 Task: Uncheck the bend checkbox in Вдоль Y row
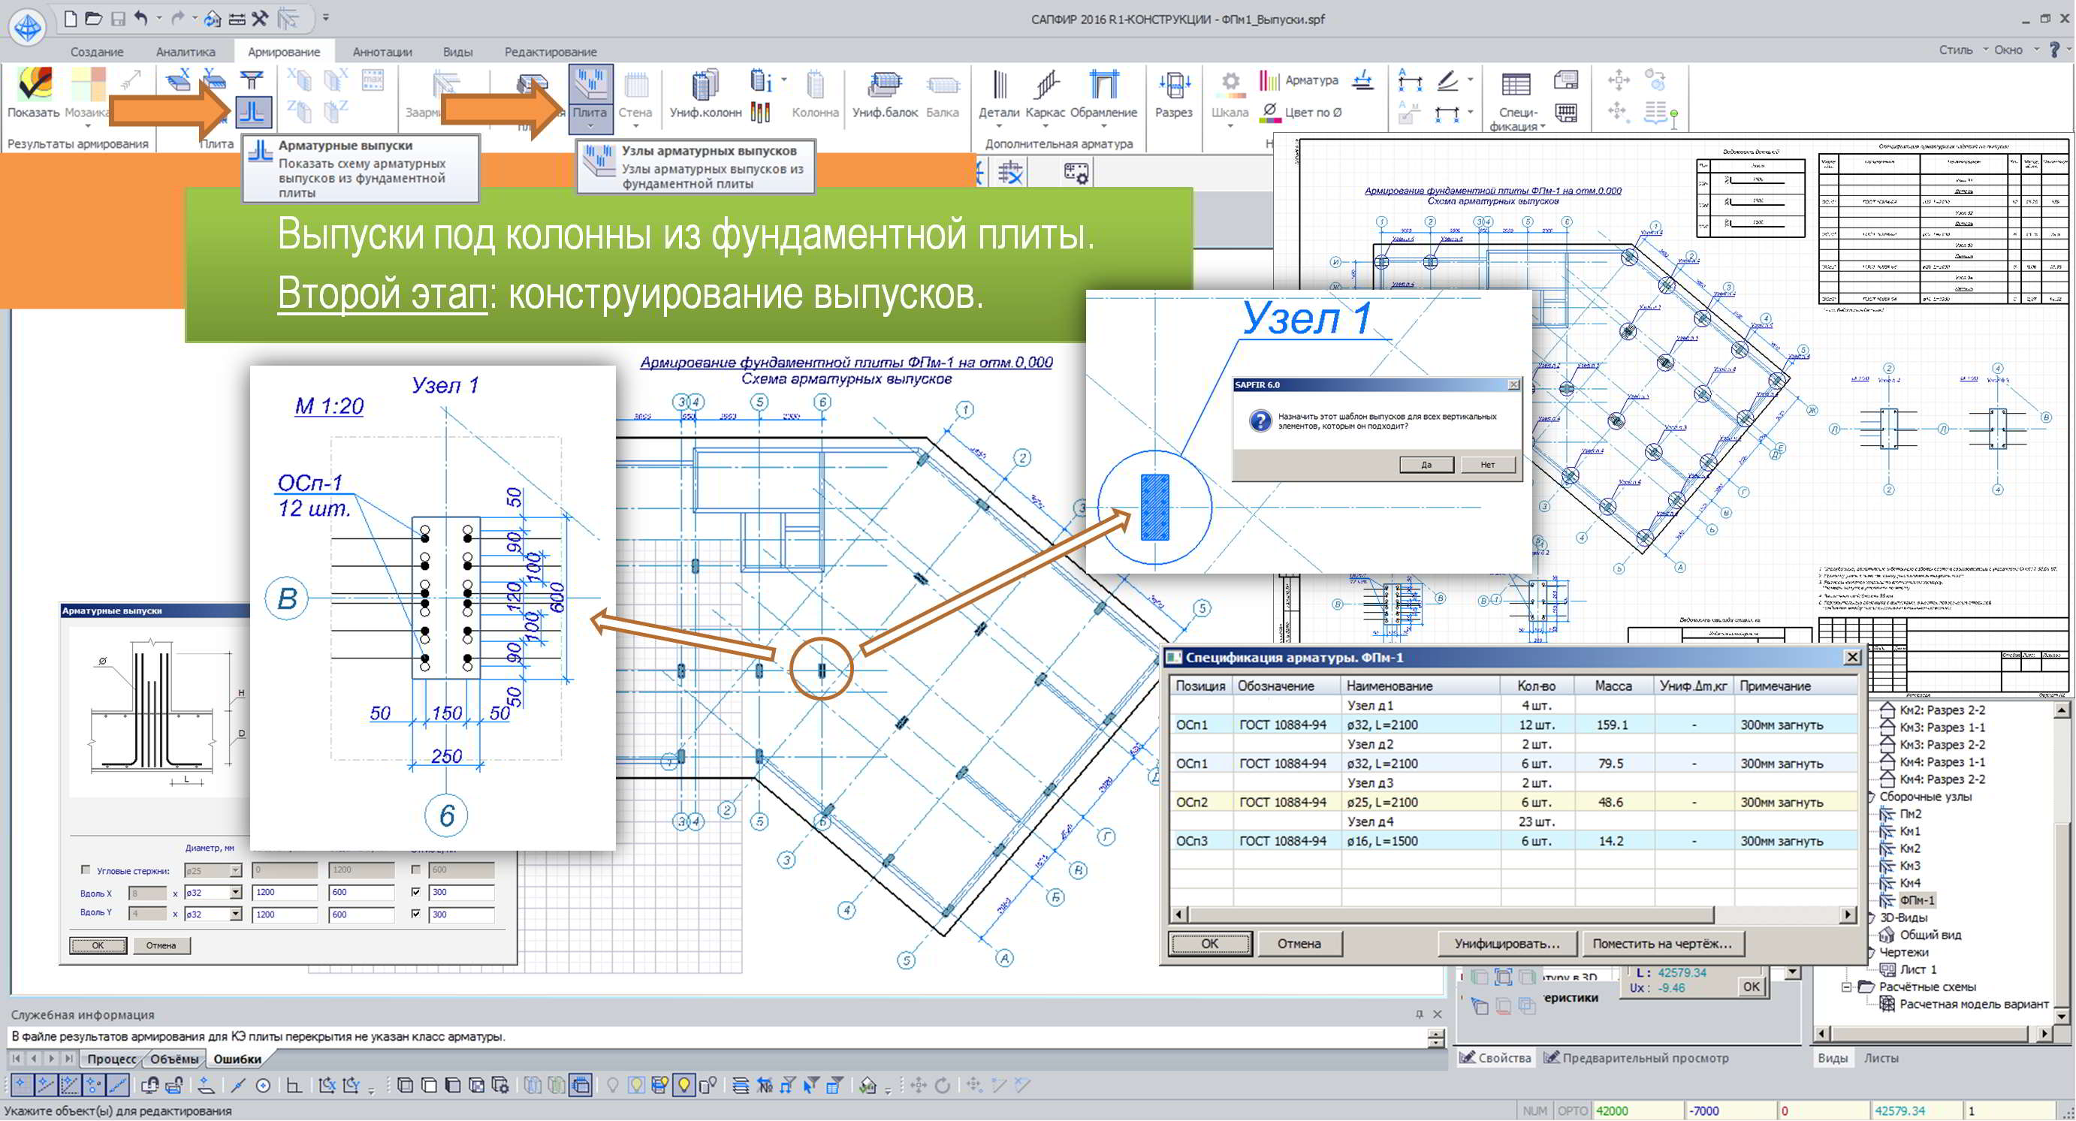tap(416, 914)
